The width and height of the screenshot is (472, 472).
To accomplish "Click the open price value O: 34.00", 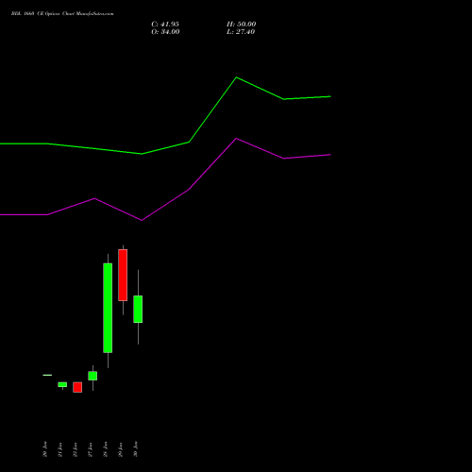I will click(x=165, y=32).
